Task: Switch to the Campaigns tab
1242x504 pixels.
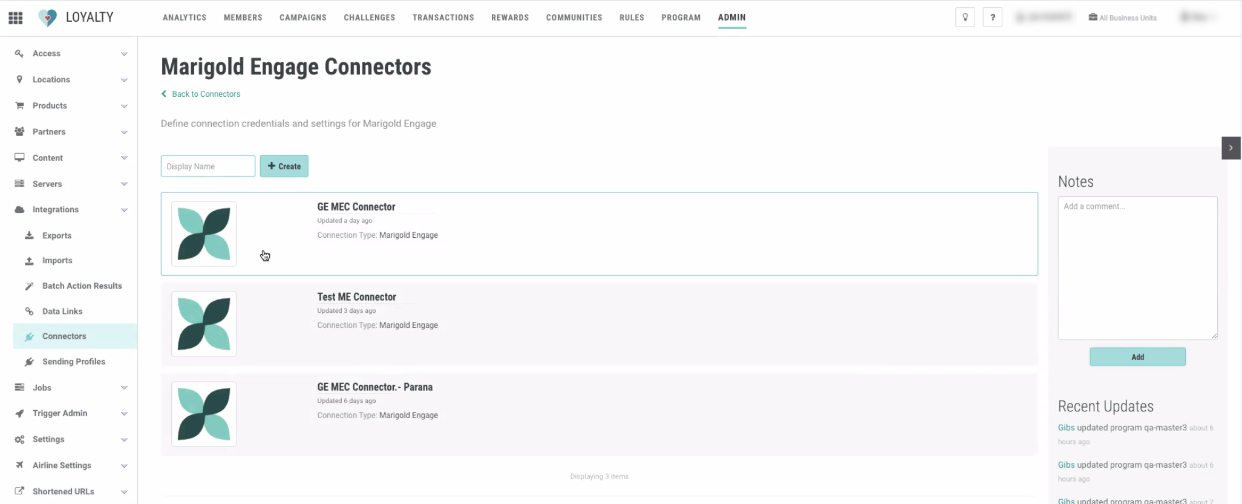Action: [x=302, y=18]
